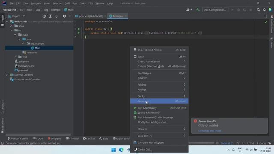Viewport: 274px width, 154px height.
Task: Open the Project view dropdown
Action: point(17,16)
